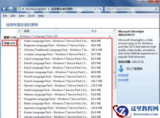Click the Control Panel address bar icon
Viewport: 160px width, 118px height.
[19, 9]
